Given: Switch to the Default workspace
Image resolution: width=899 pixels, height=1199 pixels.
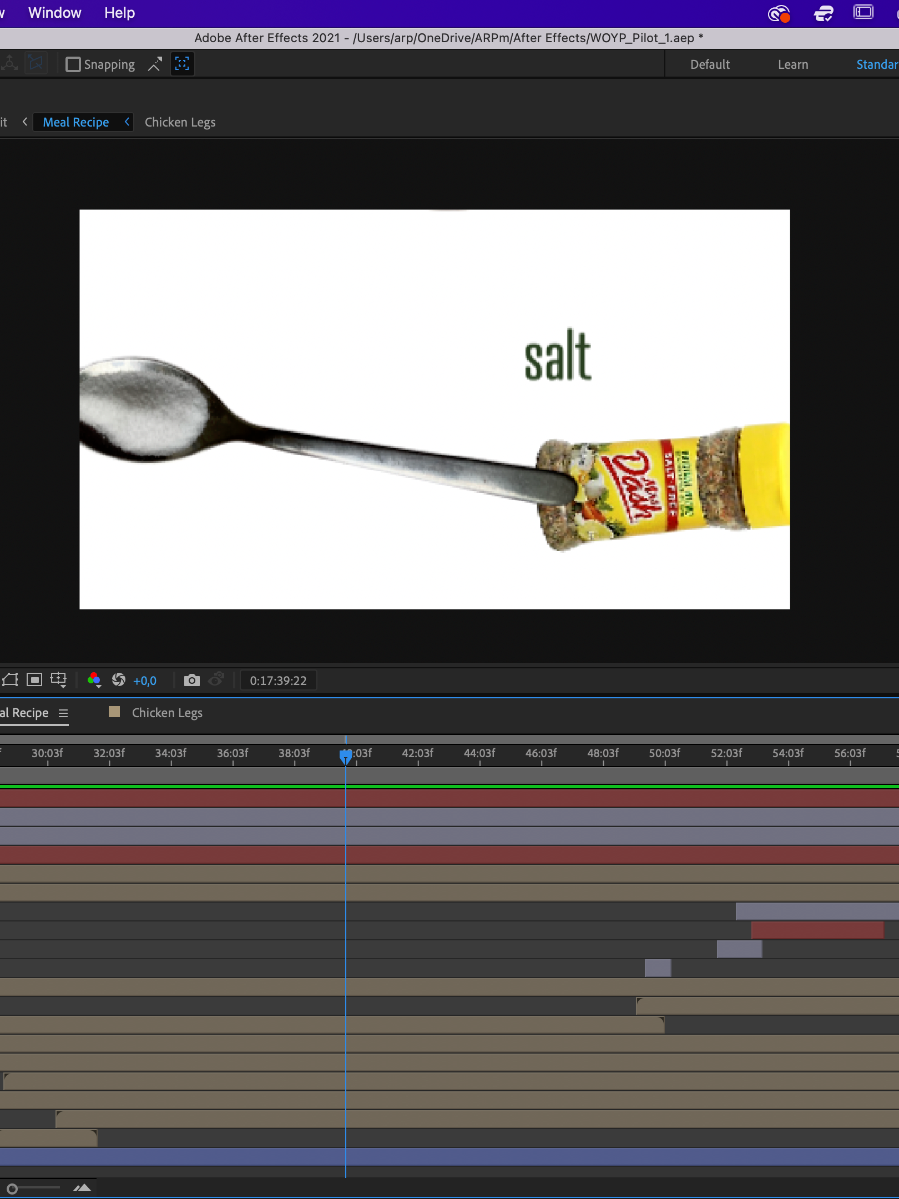Looking at the screenshot, I should [710, 64].
